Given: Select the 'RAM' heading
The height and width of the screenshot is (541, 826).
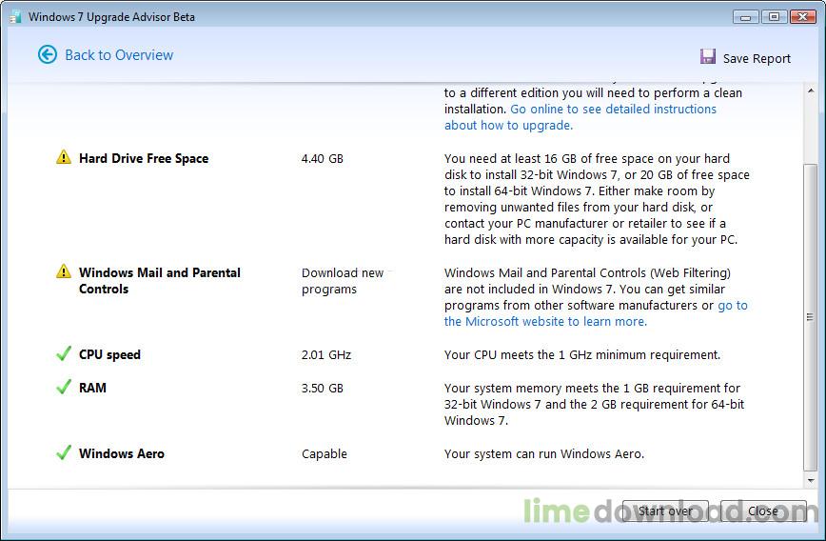Looking at the screenshot, I should tap(92, 388).
